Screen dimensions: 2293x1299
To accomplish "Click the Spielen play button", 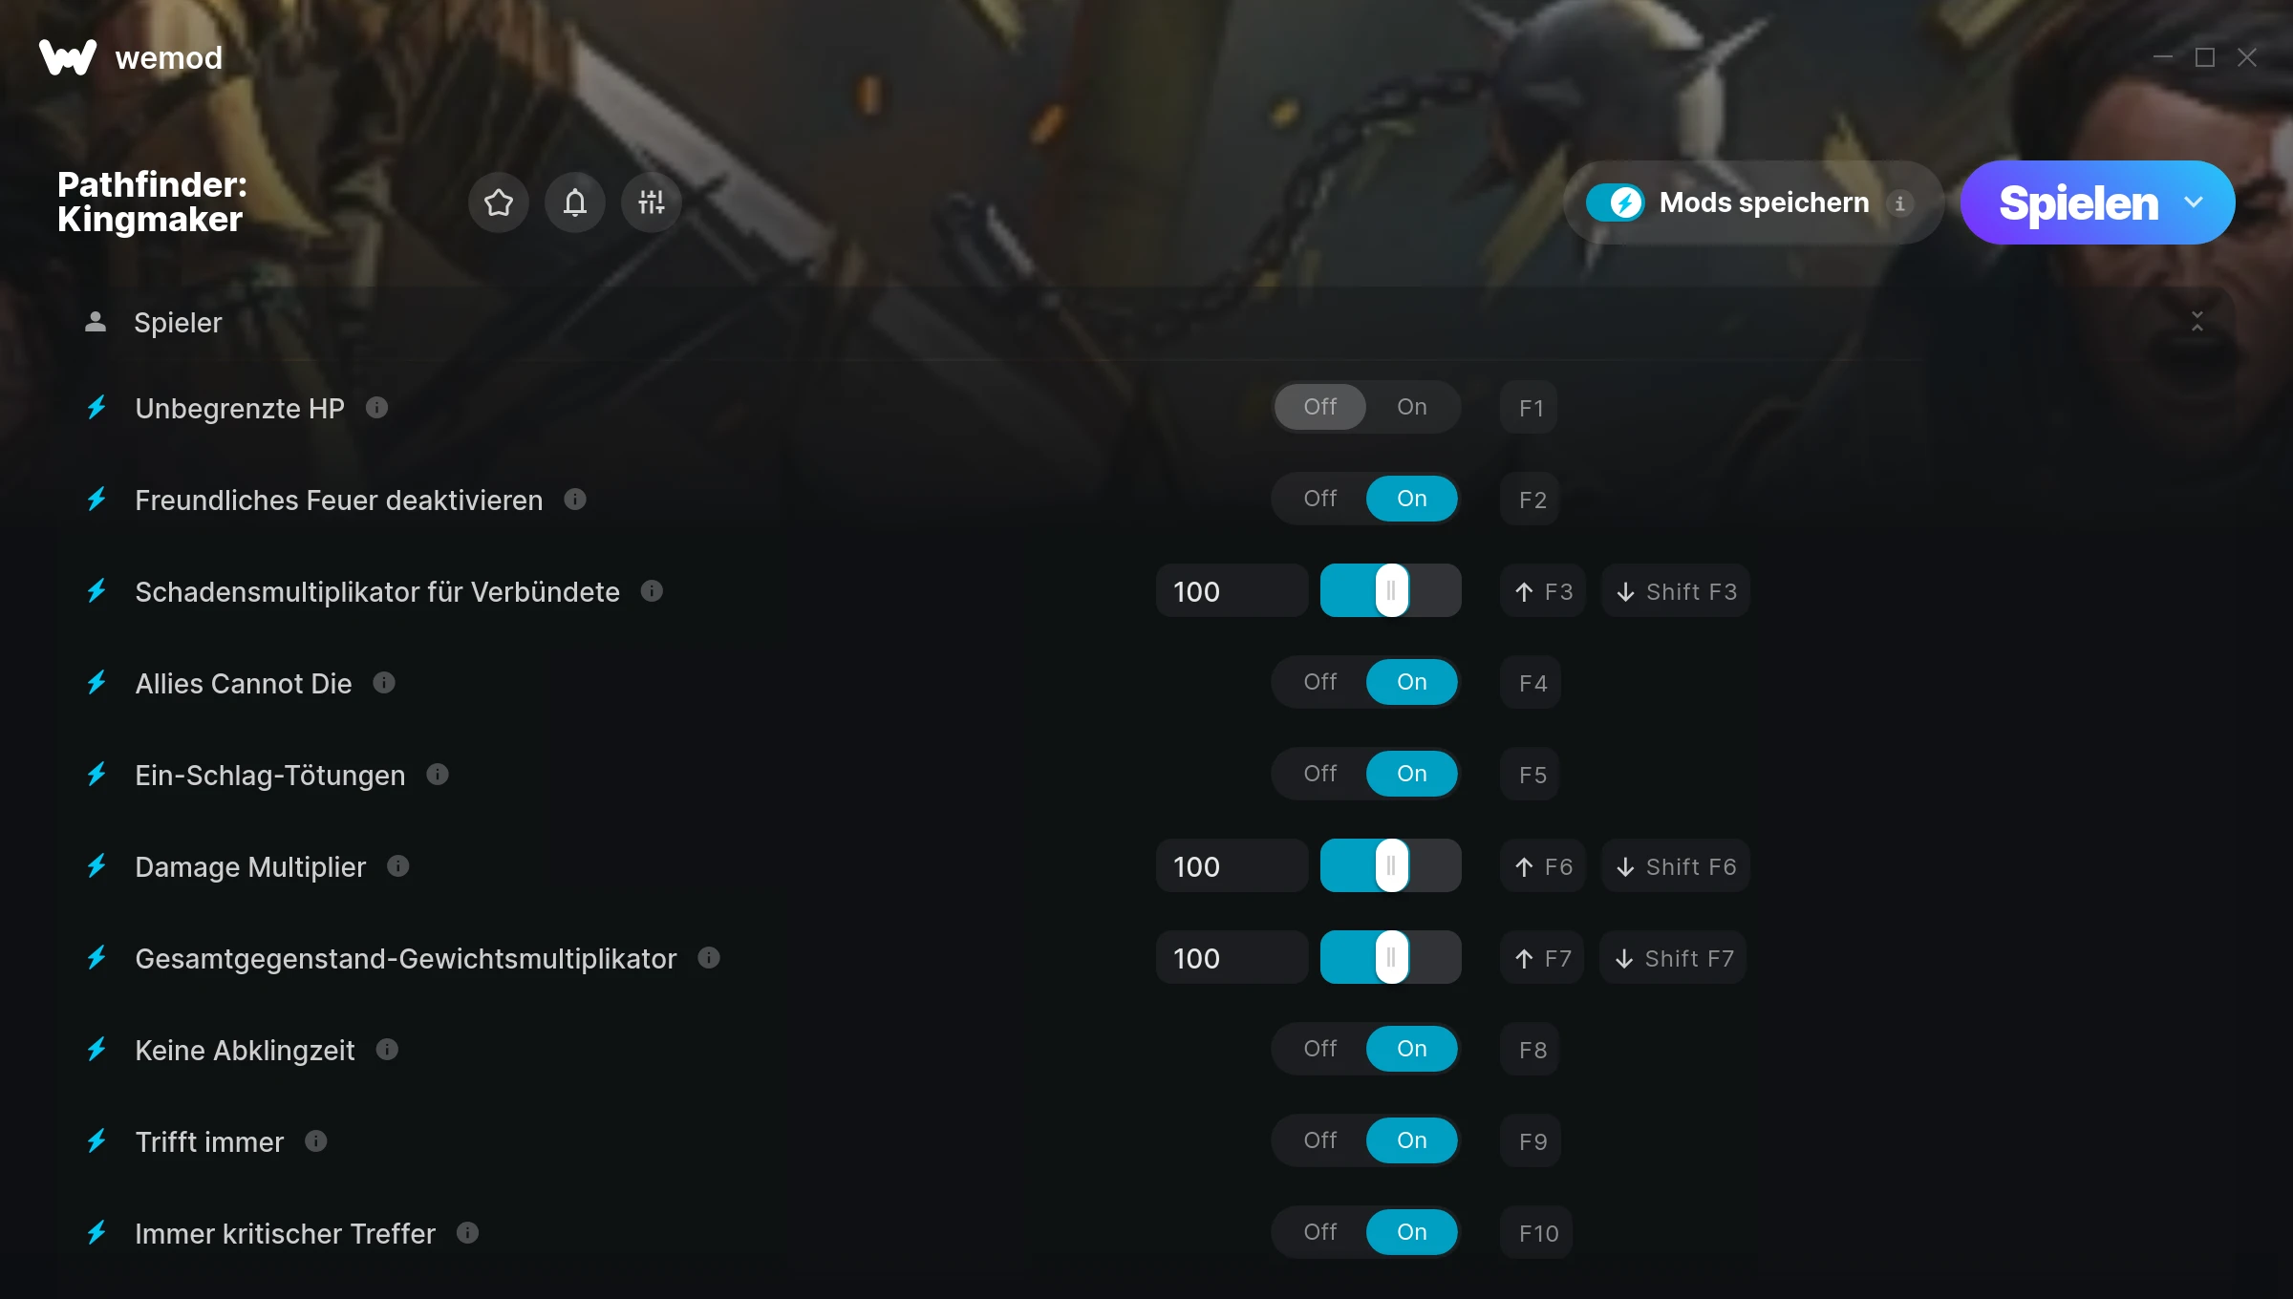I will (x=2079, y=202).
